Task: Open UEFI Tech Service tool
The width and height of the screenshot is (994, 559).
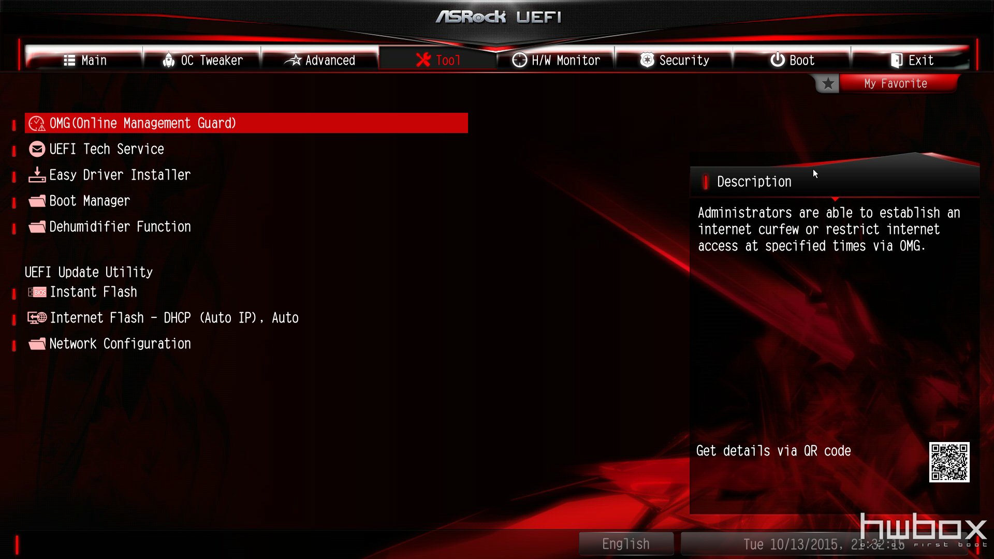Action: [107, 149]
